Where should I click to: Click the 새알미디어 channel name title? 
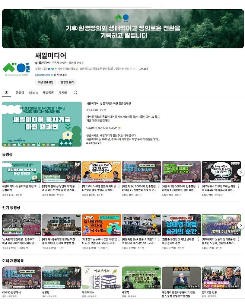[51, 55]
